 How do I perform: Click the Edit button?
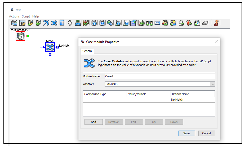pyautogui.click(x=134, y=122)
